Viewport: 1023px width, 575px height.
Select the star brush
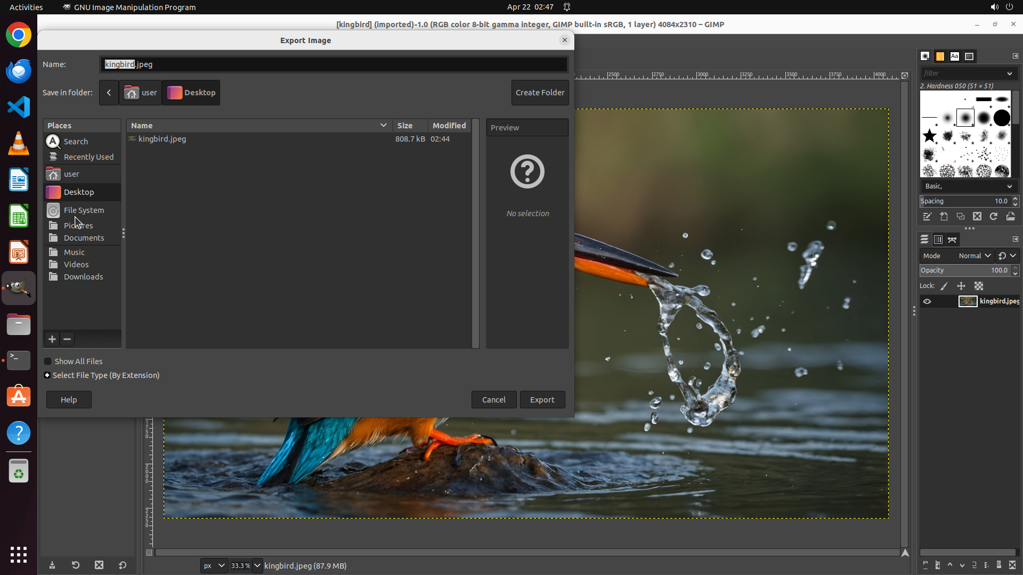930,136
